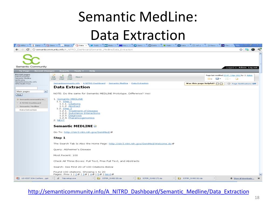Bookmark the page with the star icon
This screenshot has height=207, width=276.
click(241, 50)
